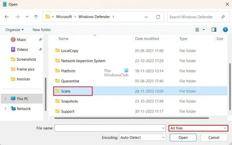Go back with the left arrow

point(7,17)
